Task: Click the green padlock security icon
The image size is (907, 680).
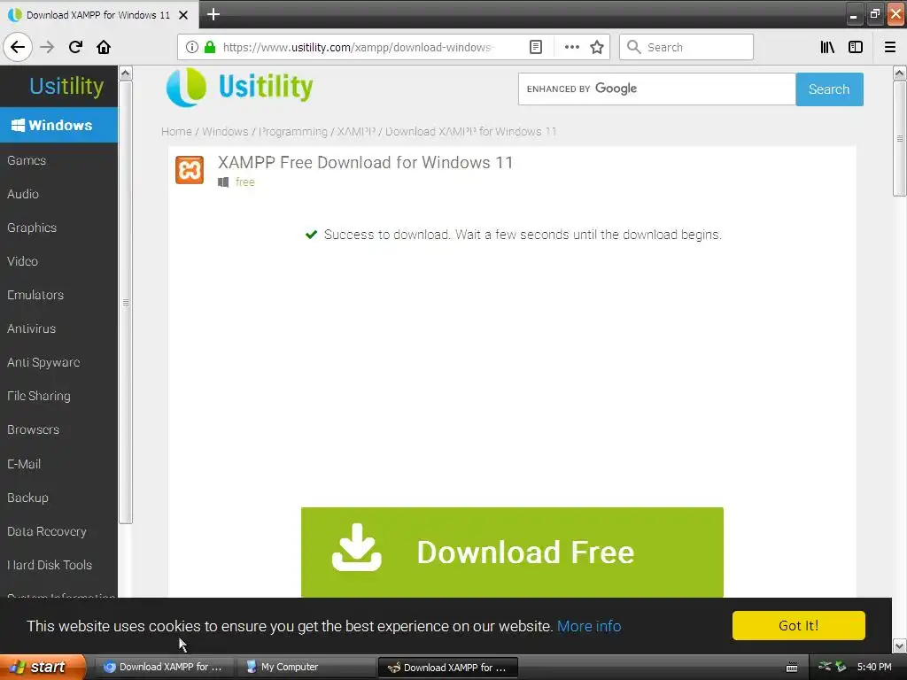Action: [x=210, y=47]
